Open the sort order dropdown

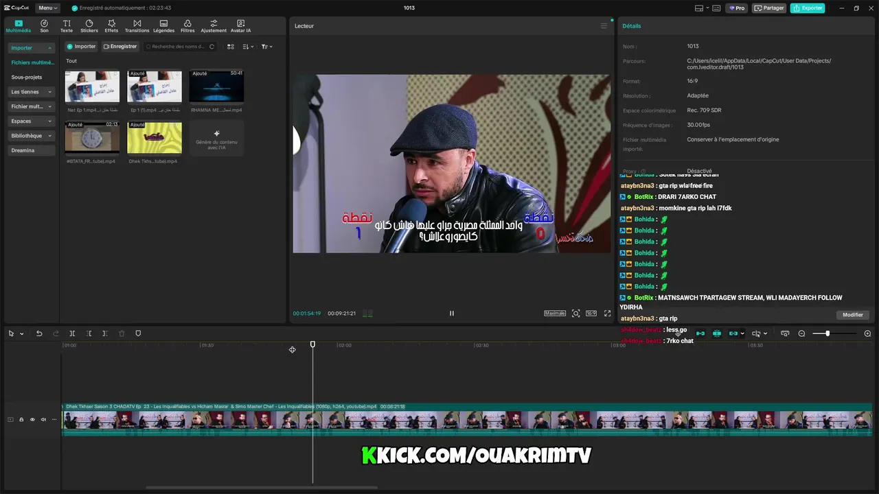(x=248, y=47)
